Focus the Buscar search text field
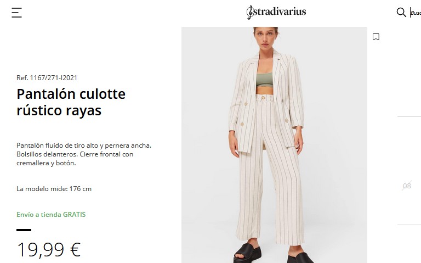This screenshot has width=421, height=263. (416, 13)
